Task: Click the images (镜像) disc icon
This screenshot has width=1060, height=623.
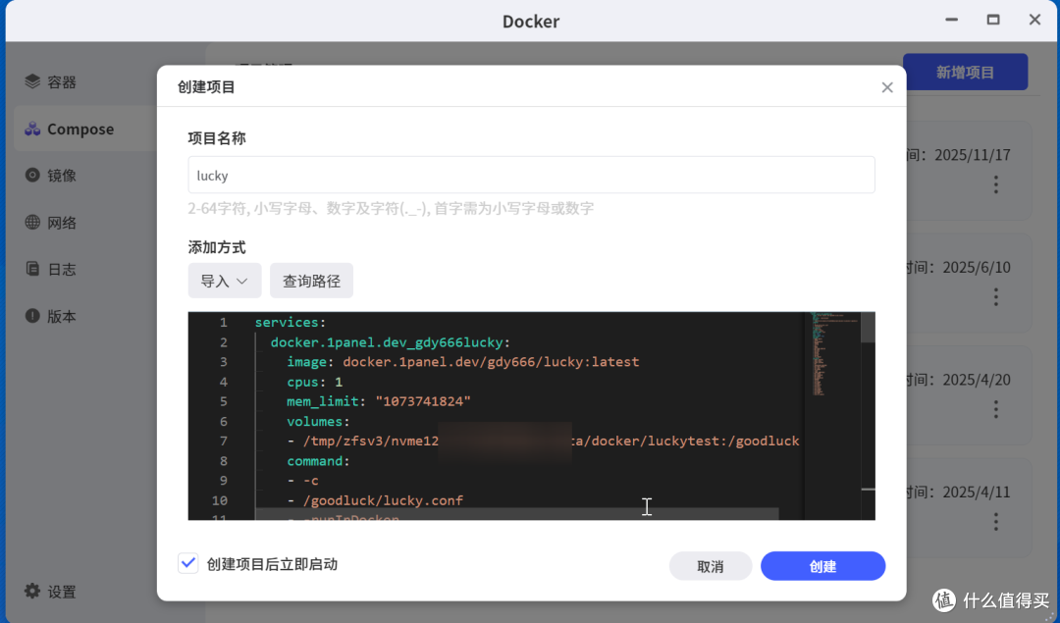Action: [32, 175]
